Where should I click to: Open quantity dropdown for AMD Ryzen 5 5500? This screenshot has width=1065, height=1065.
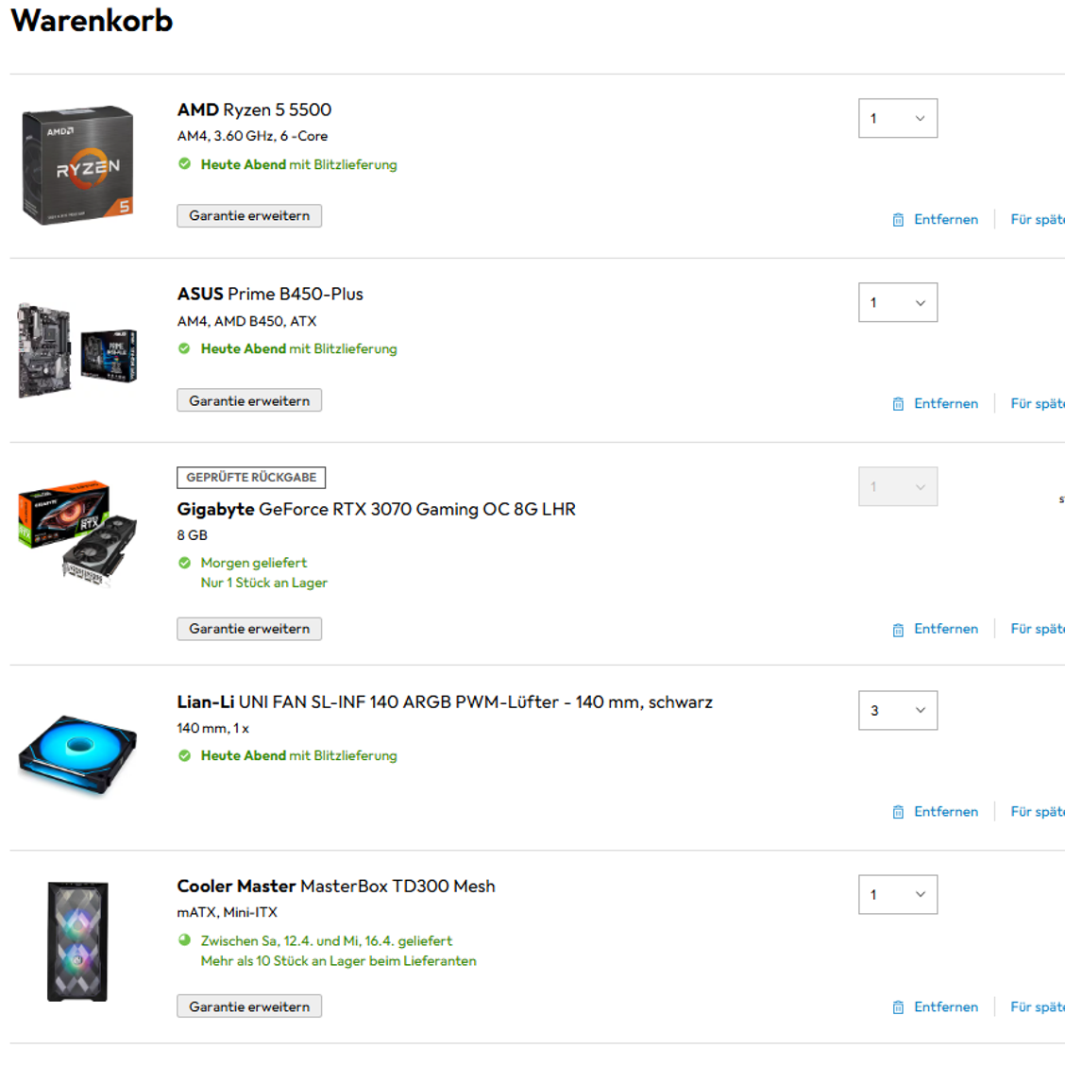pyautogui.click(x=898, y=118)
